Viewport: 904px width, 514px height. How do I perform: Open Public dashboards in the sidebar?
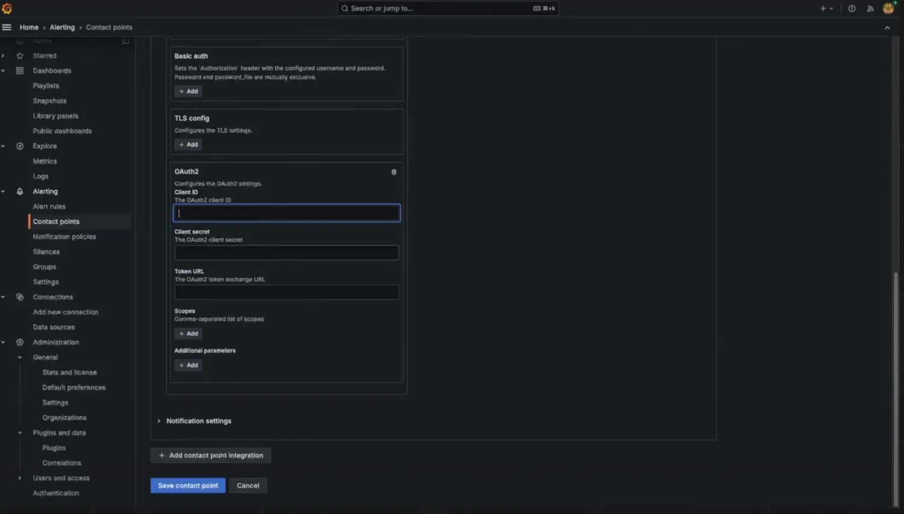[62, 131]
